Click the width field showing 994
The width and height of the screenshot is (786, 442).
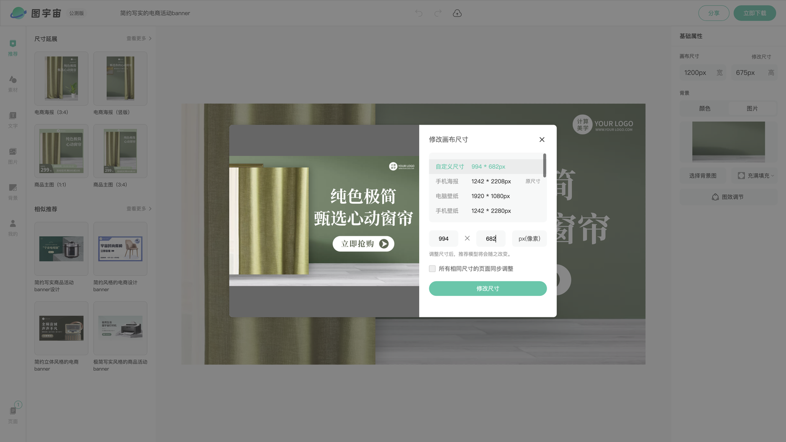coord(444,239)
